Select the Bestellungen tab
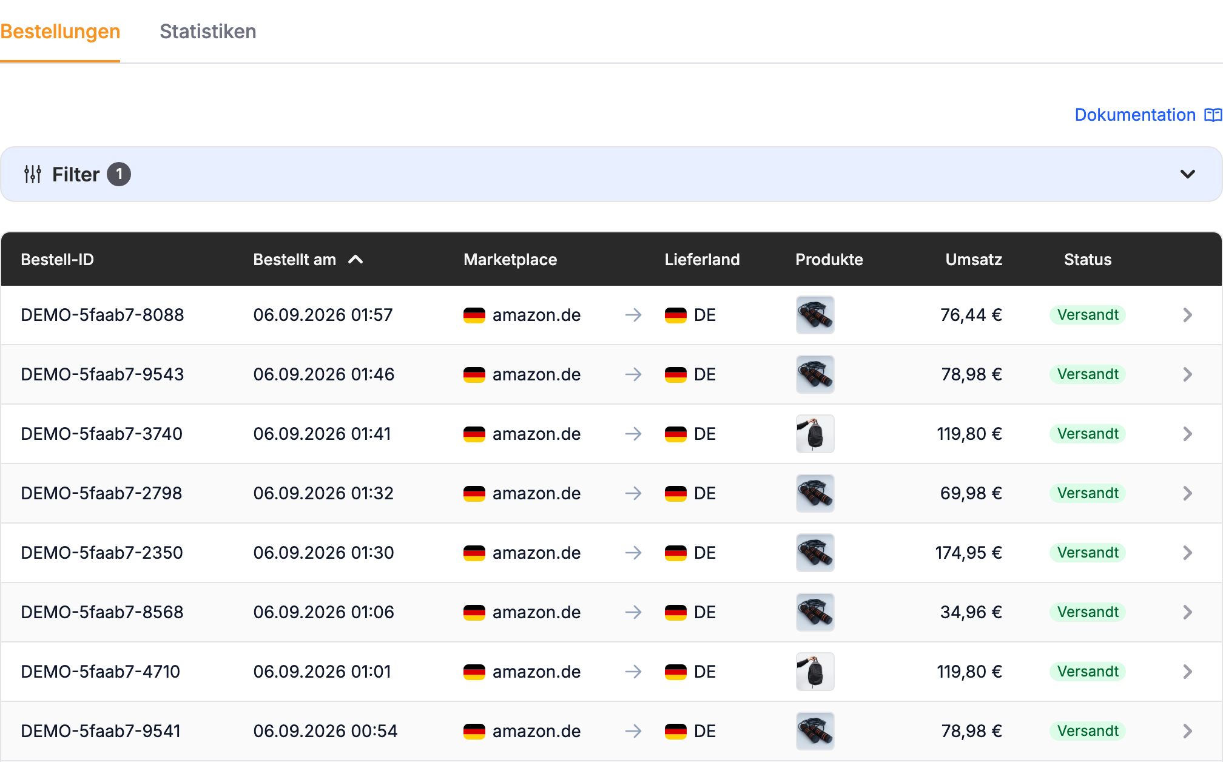 click(x=60, y=32)
